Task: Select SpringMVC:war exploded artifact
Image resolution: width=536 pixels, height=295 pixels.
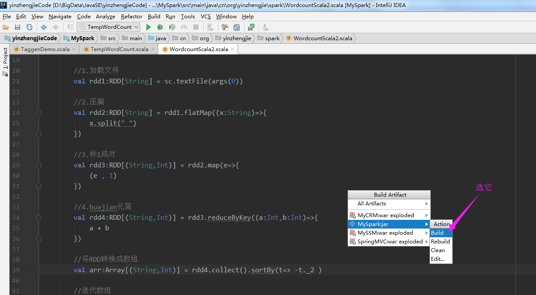Action: pos(389,242)
